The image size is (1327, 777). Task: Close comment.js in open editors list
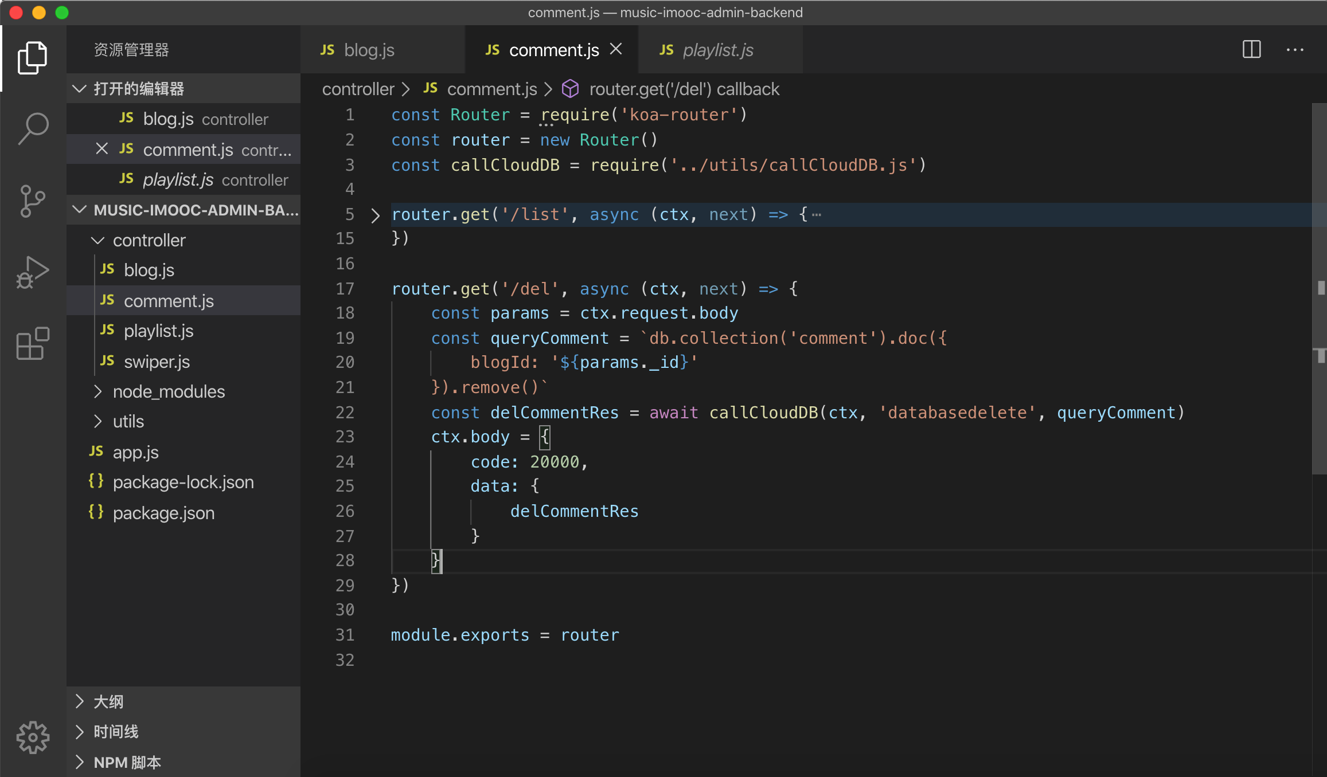[x=102, y=149]
